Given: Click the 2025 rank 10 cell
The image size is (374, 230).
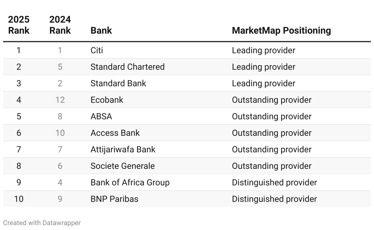Looking at the screenshot, I should (19, 199).
